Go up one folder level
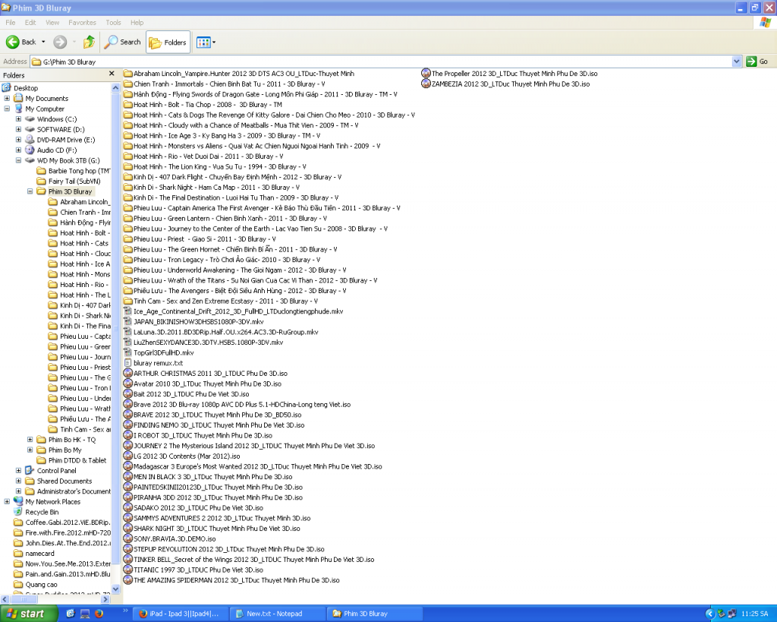Screen dimensions: 777x622 90,43
